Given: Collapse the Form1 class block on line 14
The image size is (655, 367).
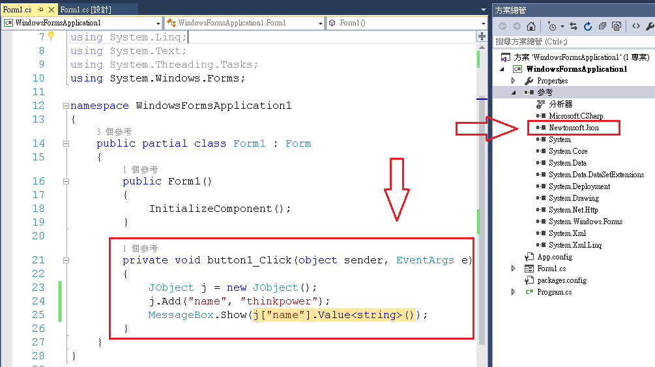Looking at the screenshot, I should coord(66,143).
